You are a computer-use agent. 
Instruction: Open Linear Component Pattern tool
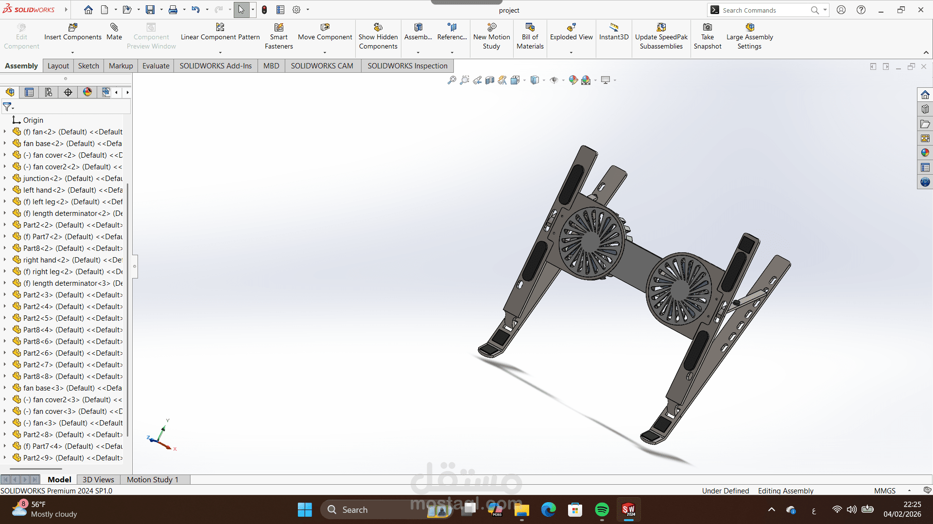tap(220, 32)
